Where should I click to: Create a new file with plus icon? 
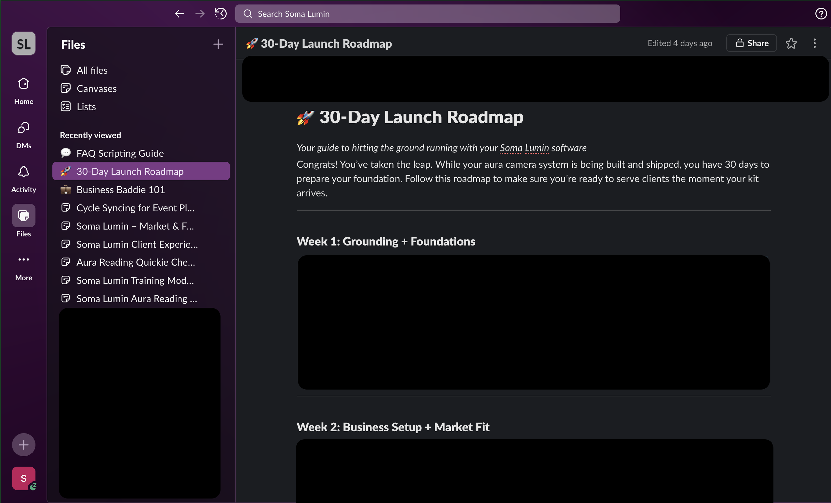click(x=218, y=44)
